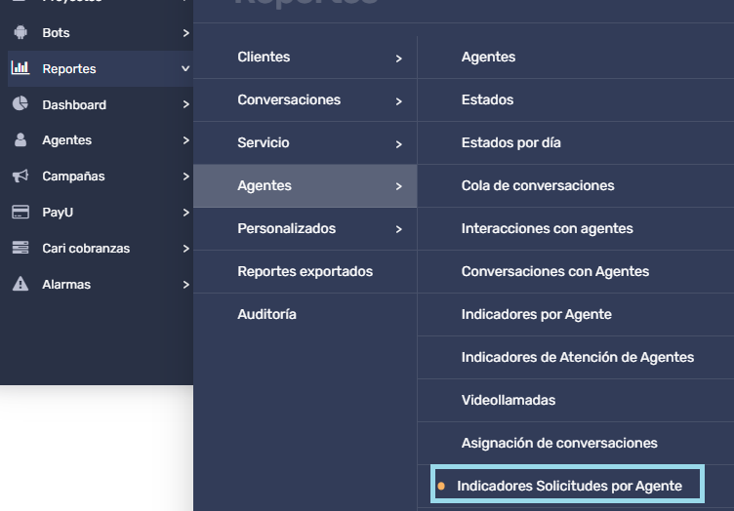734x511 pixels.
Task: Click the Agentes person icon in sidebar
Action: pyautogui.click(x=20, y=139)
